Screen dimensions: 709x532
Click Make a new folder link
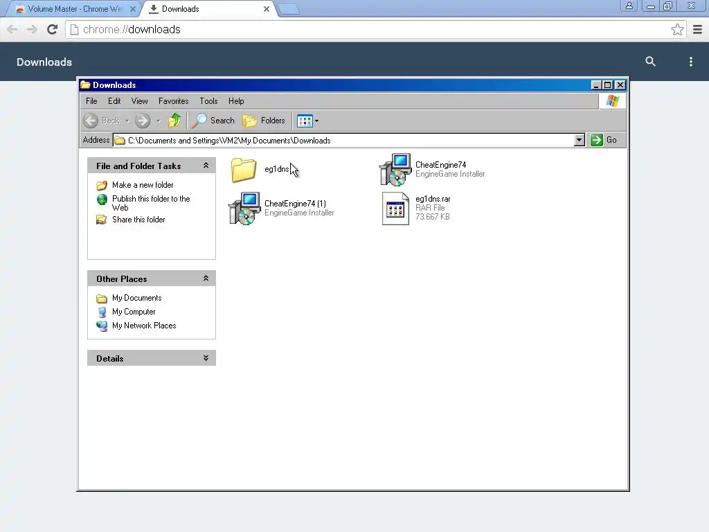[x=143, y=185]
